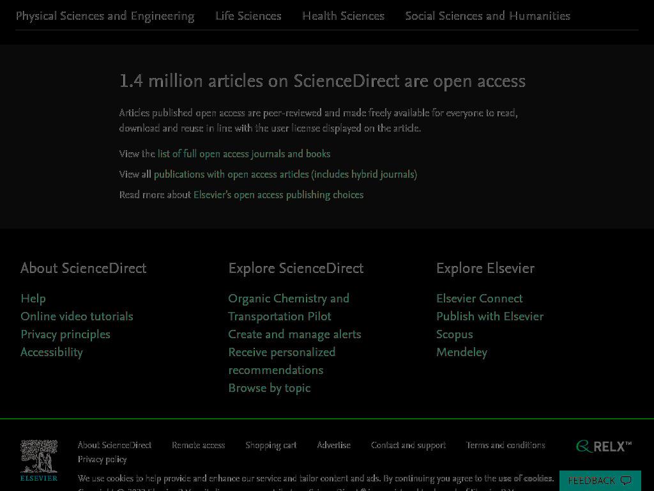The image size is (654, 491).
Task: Visit Publish with Elsevier
Action: pos(490,316)
